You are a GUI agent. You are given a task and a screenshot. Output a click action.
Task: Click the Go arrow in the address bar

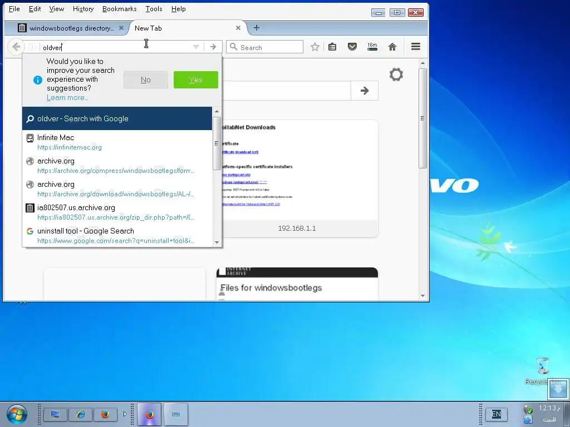[213, 47]
